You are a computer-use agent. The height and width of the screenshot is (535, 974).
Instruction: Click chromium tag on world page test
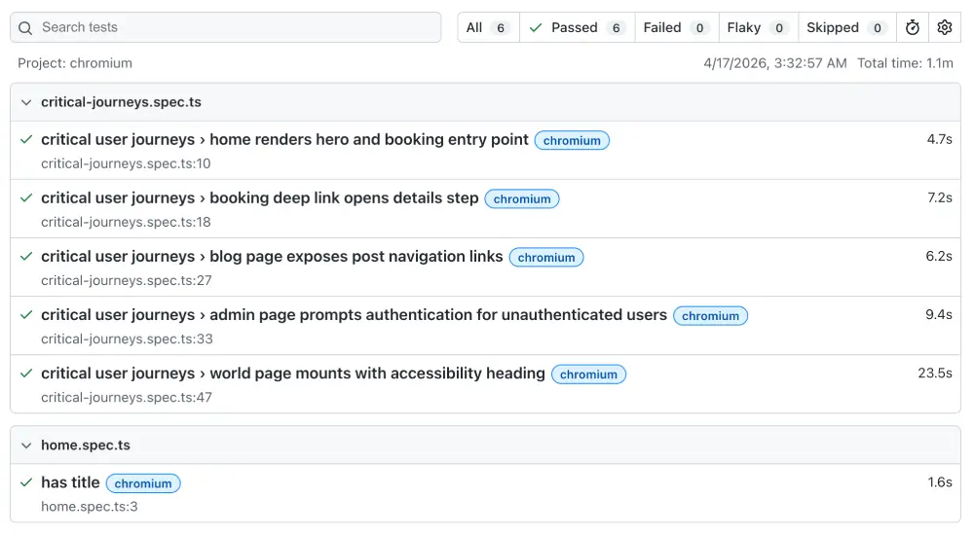click(x=589, y=374)
